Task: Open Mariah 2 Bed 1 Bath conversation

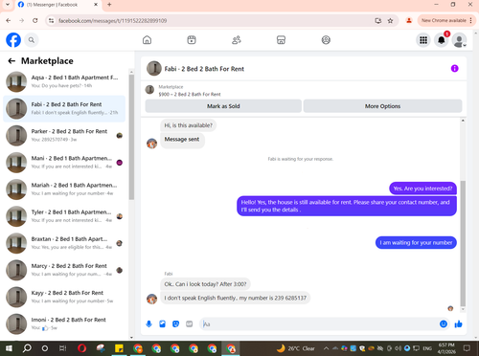Action: (64, 189)
